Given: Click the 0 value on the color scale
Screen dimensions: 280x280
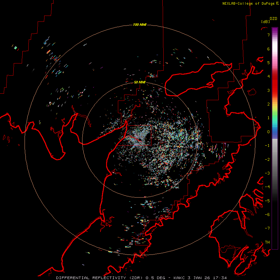Looking at the screenshot, I should coord(268,132).
